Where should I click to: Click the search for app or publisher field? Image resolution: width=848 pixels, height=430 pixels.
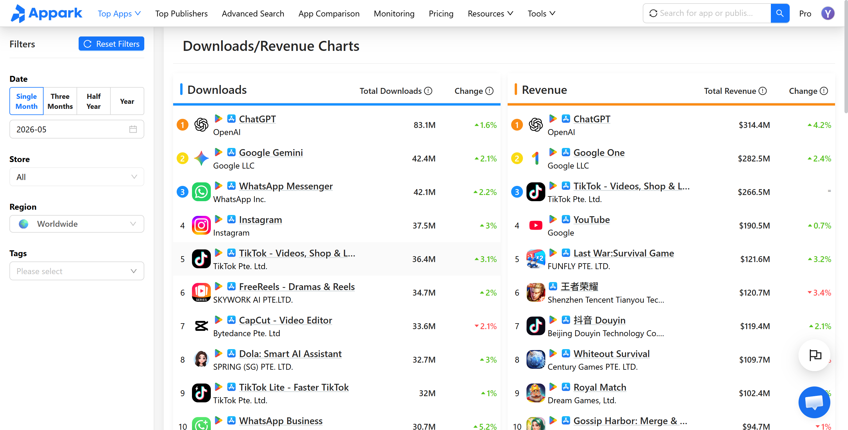tap(707, 13)
